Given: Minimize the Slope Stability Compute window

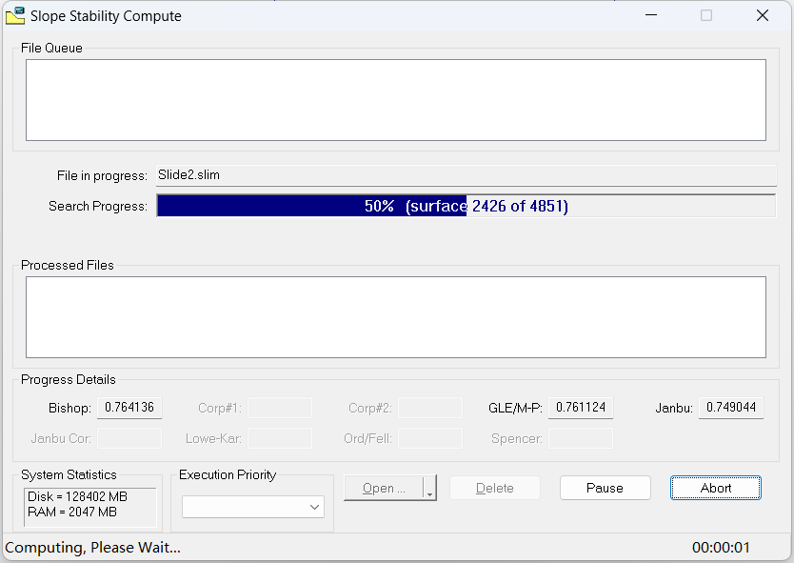Looking at the screenshot, I should tap(651, 15).
